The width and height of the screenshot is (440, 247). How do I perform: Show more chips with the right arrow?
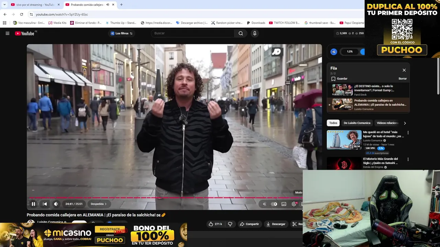(x=405, y=123)
